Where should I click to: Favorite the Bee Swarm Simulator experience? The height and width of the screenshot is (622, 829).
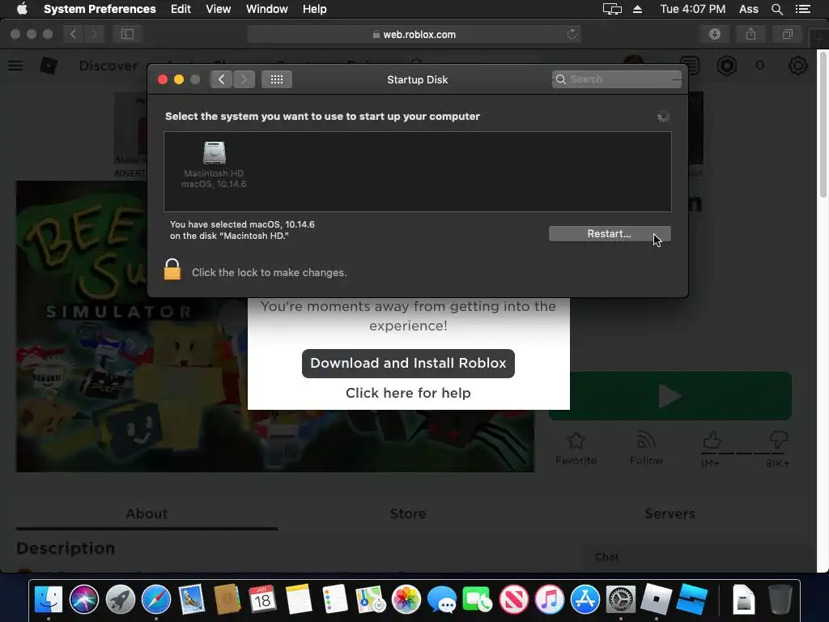point(576,449)
